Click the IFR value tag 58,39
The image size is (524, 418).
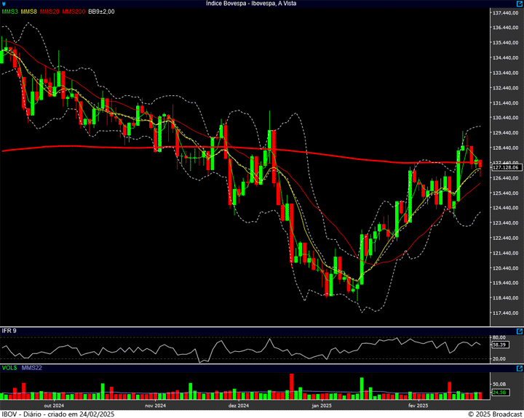pyautogui.click(x=499, y=345)
